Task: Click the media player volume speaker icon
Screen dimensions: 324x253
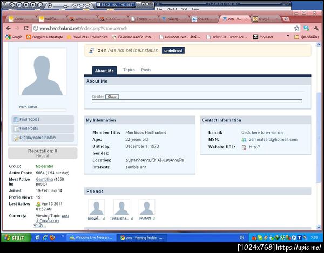Action: pyautogui.click(x=50, y=5)
